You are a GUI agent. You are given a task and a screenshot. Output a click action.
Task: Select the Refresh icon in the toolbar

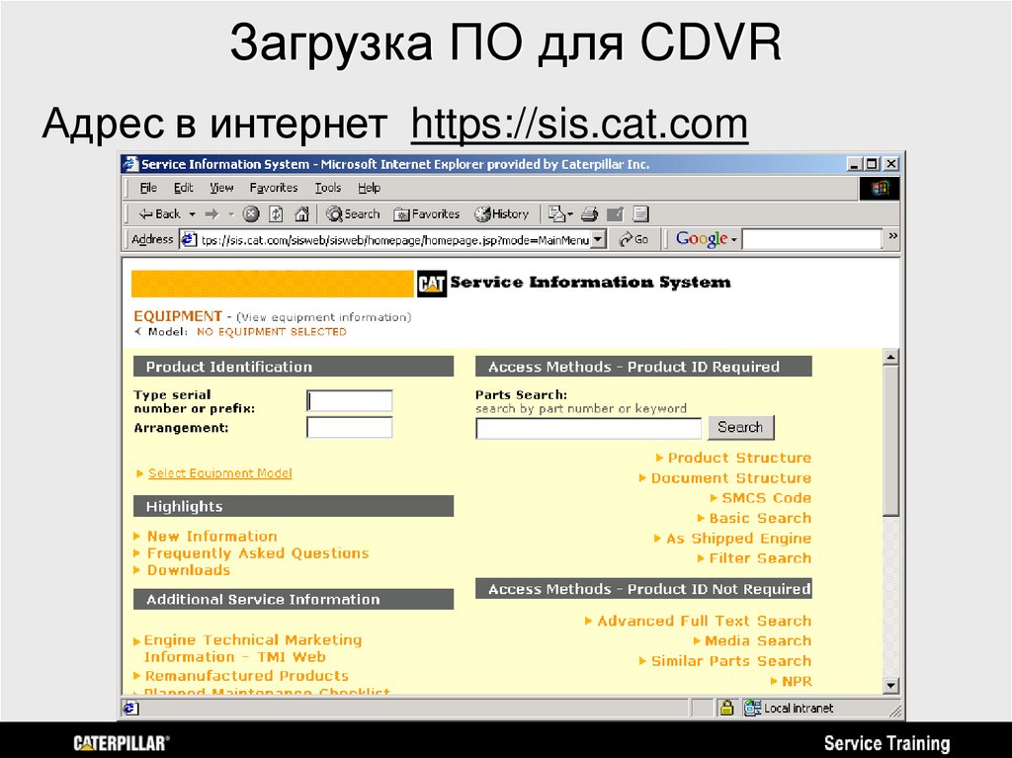(x=278, y=213)
